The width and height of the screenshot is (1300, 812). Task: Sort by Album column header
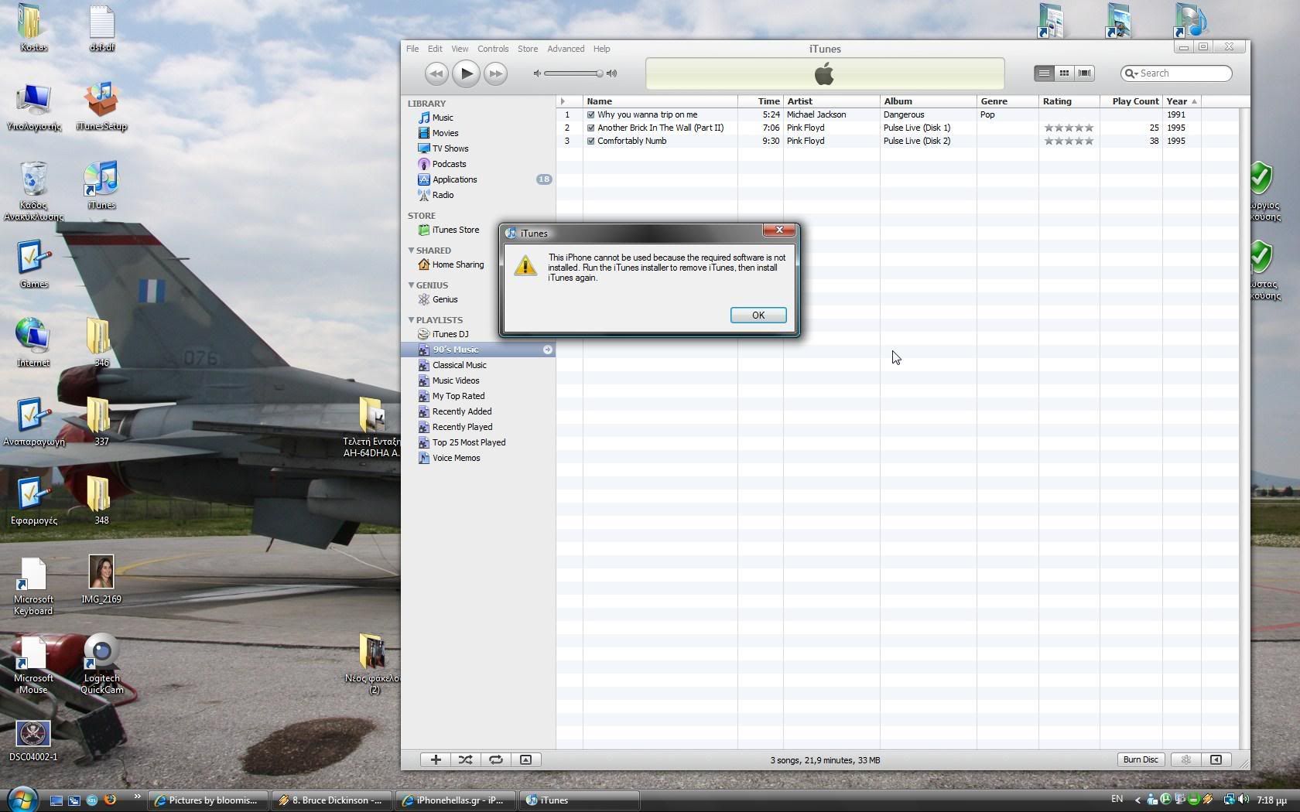tap(929, 101)
